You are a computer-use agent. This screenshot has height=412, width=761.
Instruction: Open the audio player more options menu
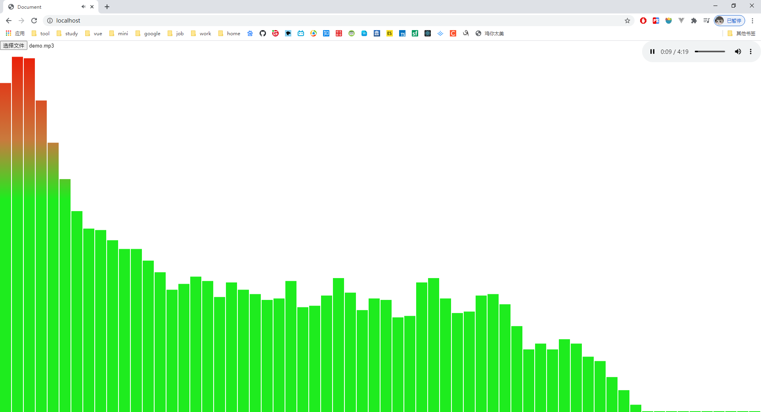[x=750, y=51]
